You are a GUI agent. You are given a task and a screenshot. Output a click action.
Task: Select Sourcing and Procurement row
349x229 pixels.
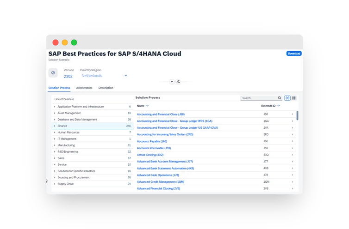(93, 177)
